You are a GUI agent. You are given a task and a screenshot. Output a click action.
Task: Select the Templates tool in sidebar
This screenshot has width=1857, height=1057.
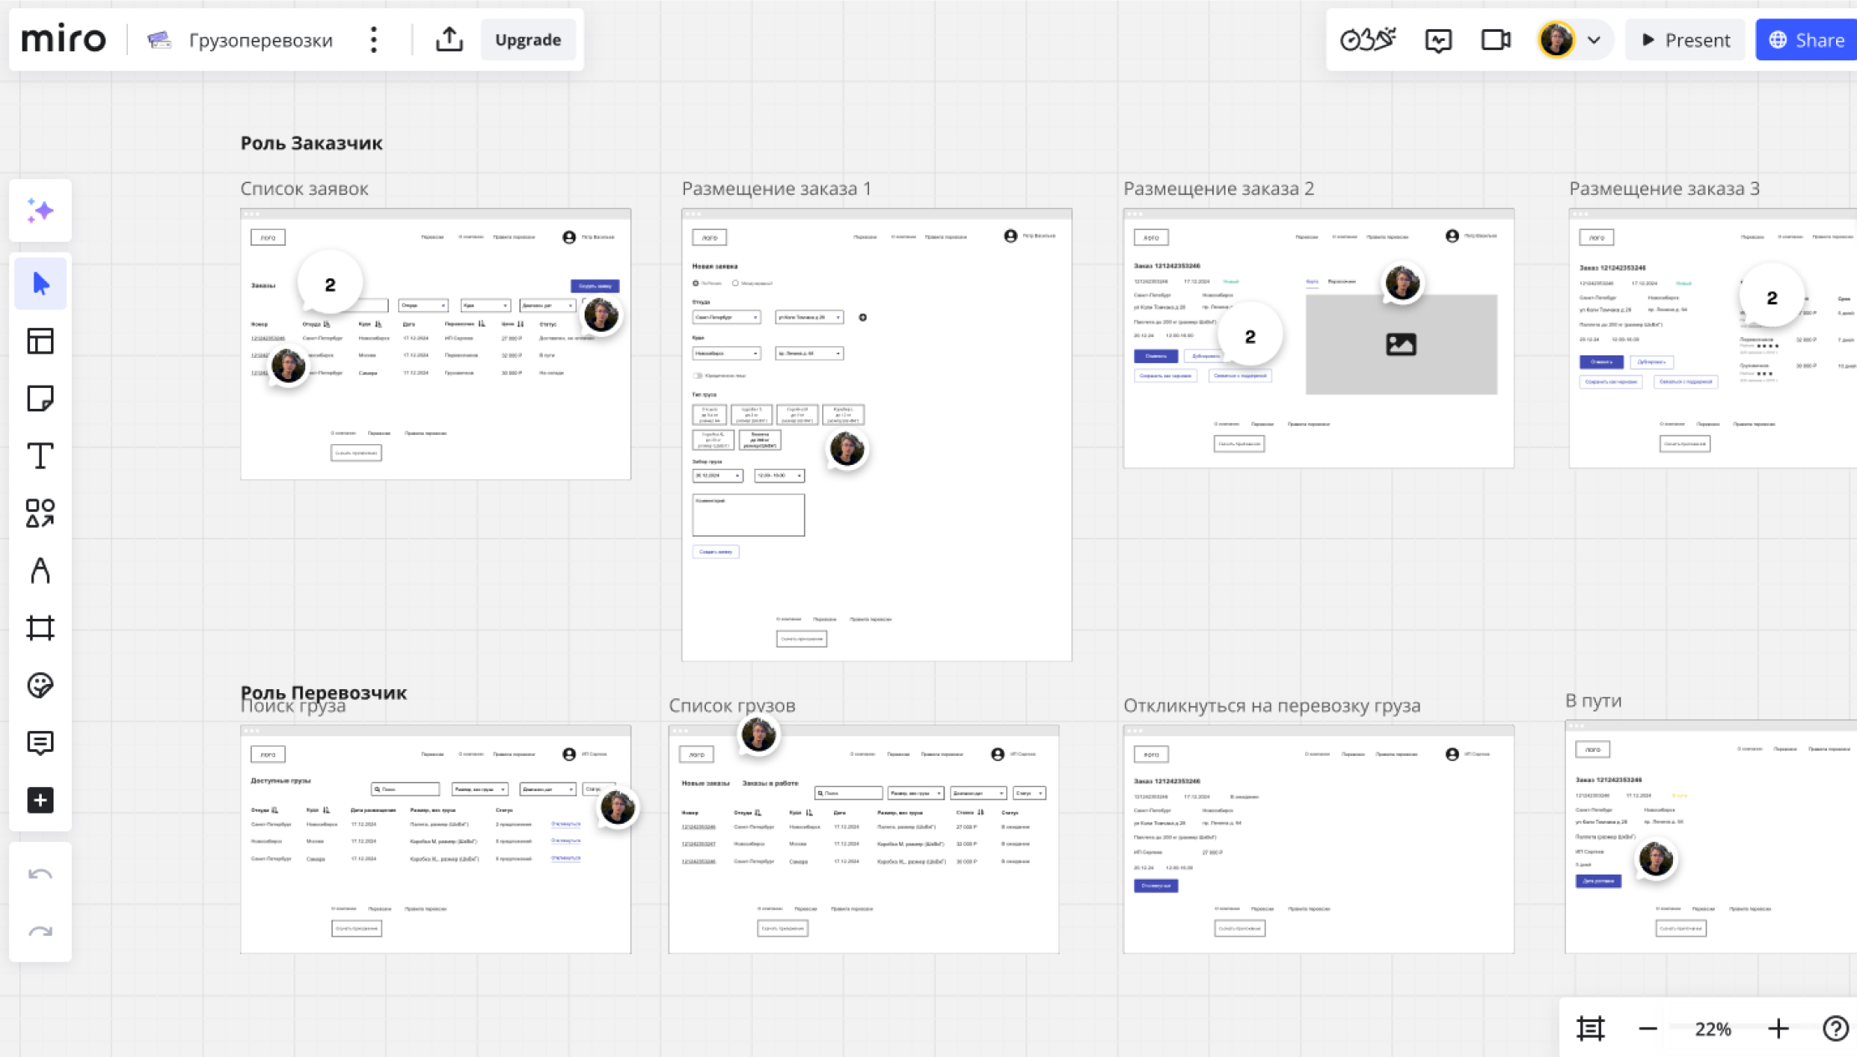coord(40,341)
